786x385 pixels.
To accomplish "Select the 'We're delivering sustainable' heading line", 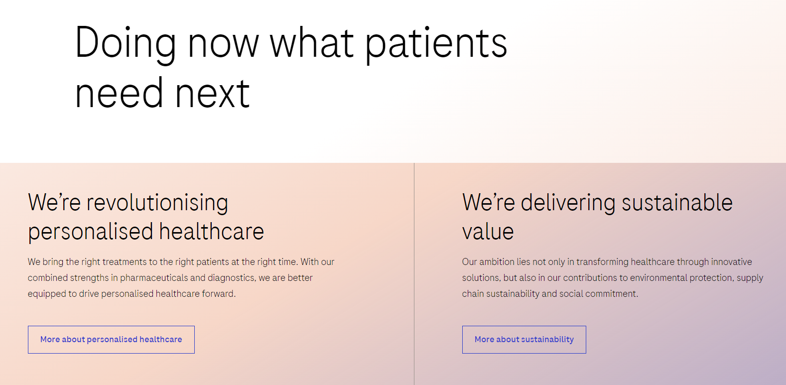I will [x=597, y=203].
